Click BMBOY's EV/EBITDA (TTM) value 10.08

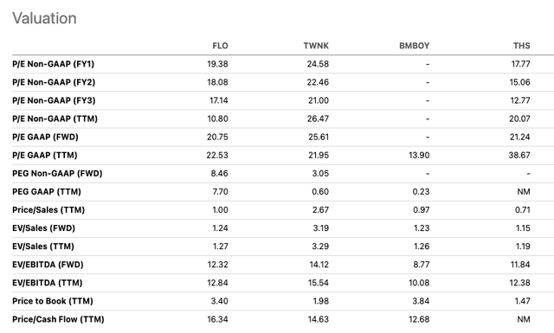[x=419, y=283]
